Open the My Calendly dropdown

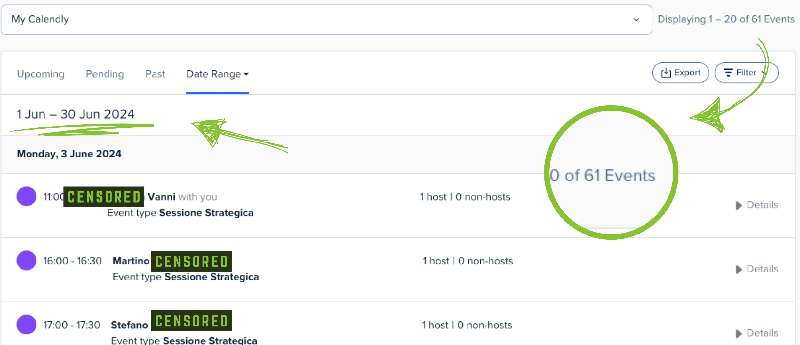pos(326,19)
